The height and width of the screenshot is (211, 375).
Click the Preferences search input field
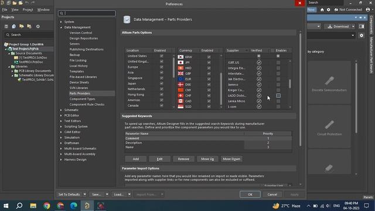tap(87, 13)
